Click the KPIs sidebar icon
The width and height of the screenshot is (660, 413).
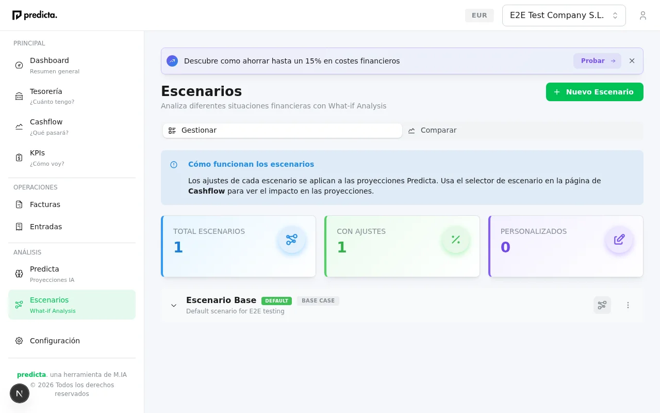[19, 158]
